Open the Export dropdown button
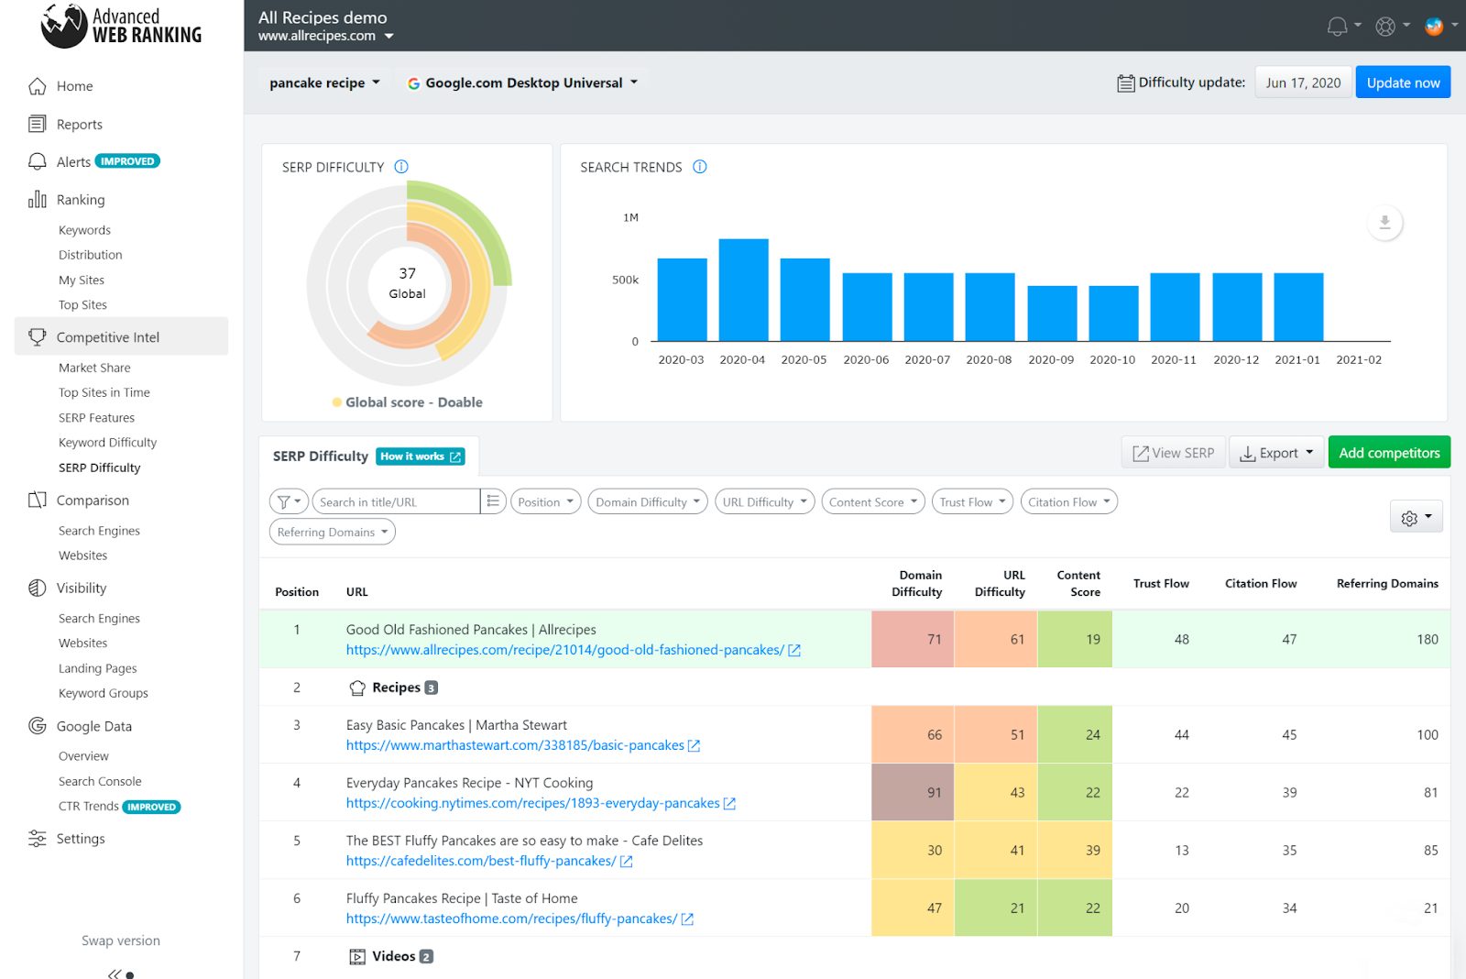1466x979 pixels. point(1276,453)
